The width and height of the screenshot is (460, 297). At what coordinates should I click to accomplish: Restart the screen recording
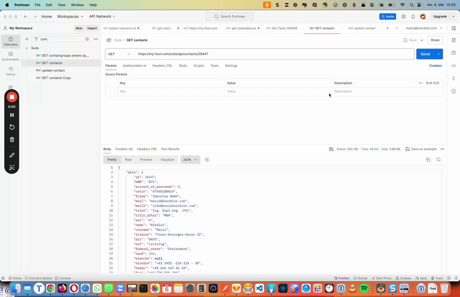coord(12,127)
